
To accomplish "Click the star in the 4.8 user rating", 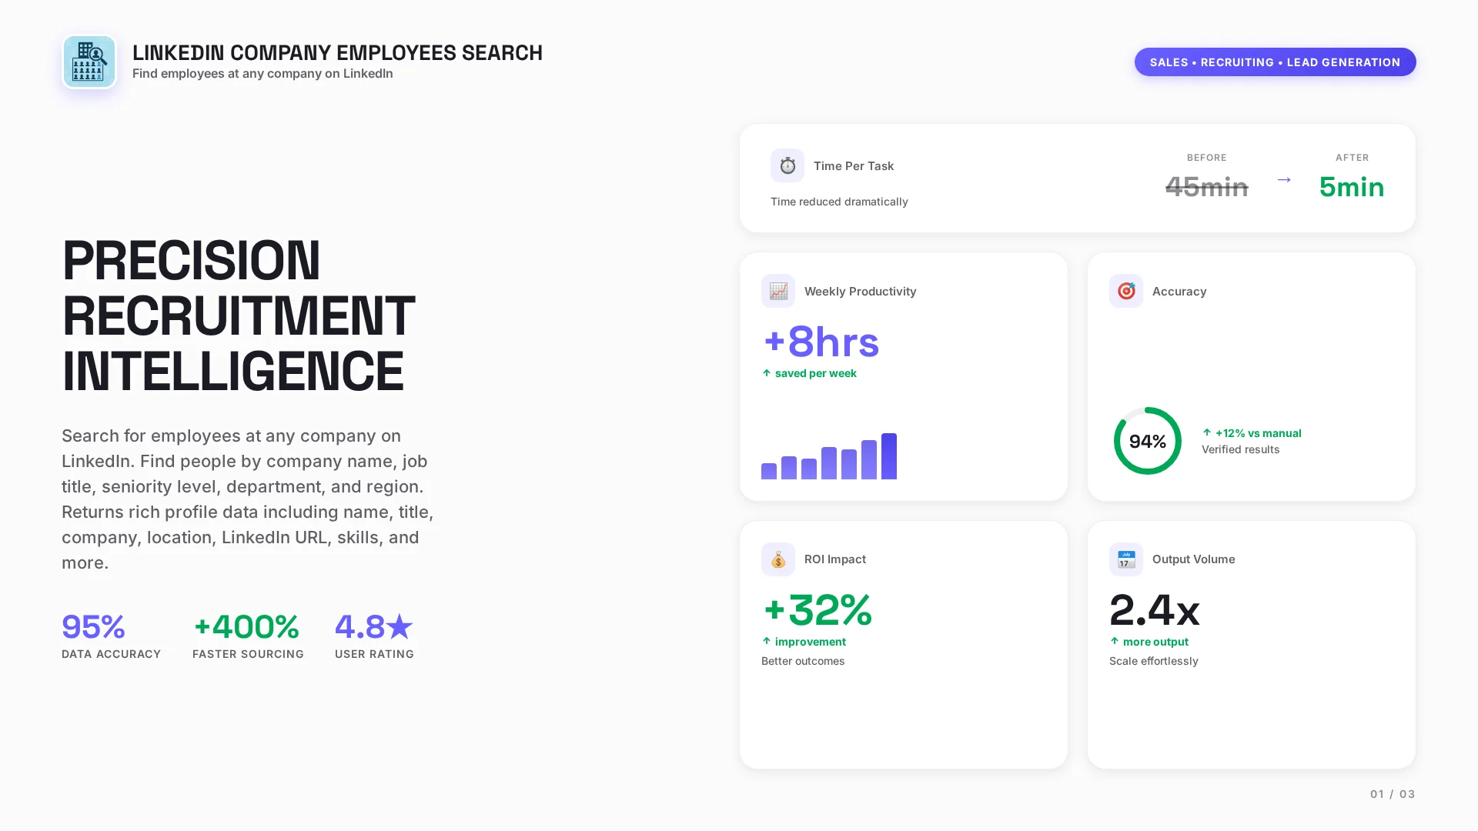I will coord(400,627).
